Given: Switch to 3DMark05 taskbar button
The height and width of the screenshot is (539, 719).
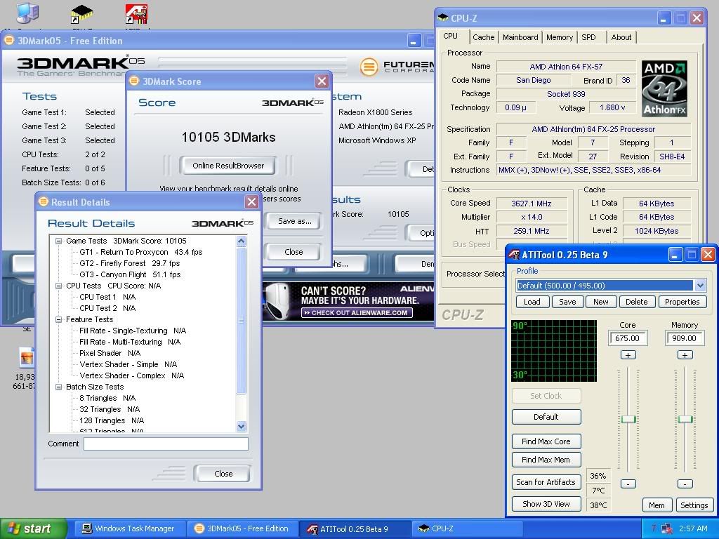Looking at the screenshot, I should pos(242,528).
